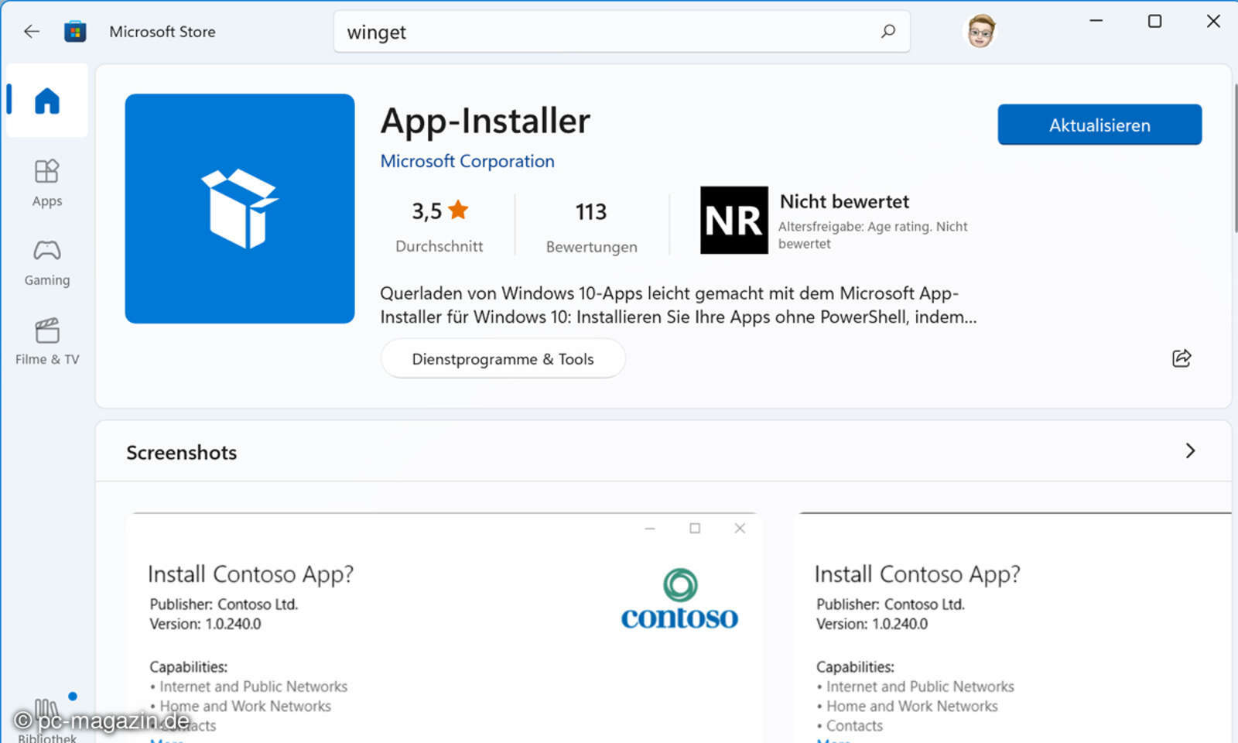Click the 113 Bewertungen rating count

pos(591,225)
